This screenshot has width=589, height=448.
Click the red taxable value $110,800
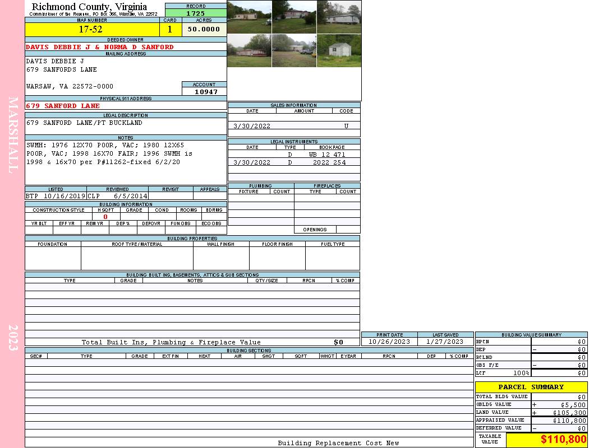pos(563,440)
